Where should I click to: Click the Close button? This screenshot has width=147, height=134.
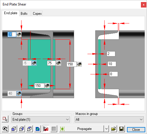coord(136,130)
